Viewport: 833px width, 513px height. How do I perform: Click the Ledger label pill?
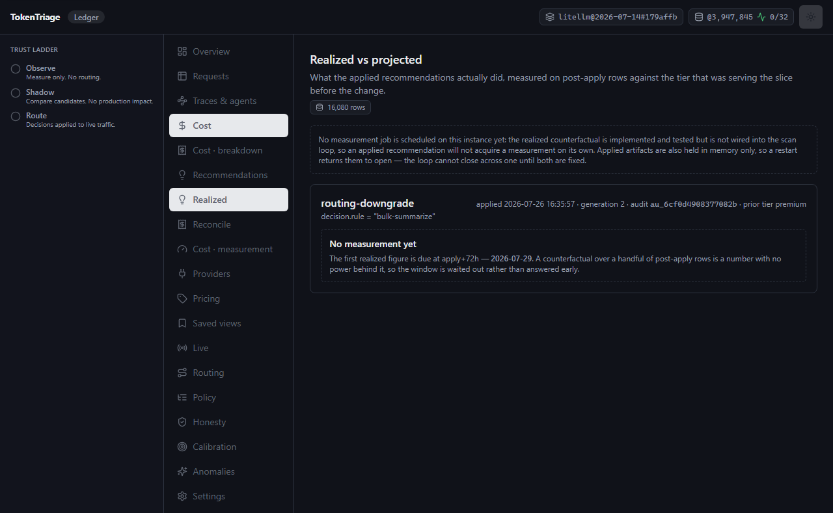[x=86, y=18]
